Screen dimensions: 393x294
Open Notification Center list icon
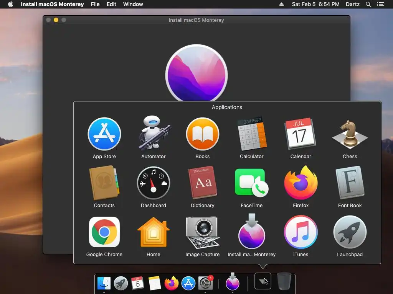tap(381, 4)
